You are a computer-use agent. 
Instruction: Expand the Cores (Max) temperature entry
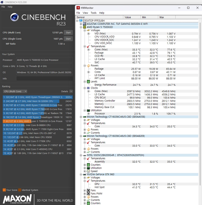(x=89, y=50)
